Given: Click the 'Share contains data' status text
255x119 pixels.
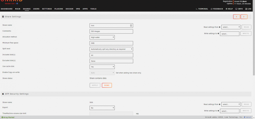Looking at the screenshot, I should pos(98,78).
